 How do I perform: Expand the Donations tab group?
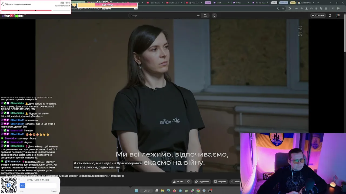click(284, 3)
